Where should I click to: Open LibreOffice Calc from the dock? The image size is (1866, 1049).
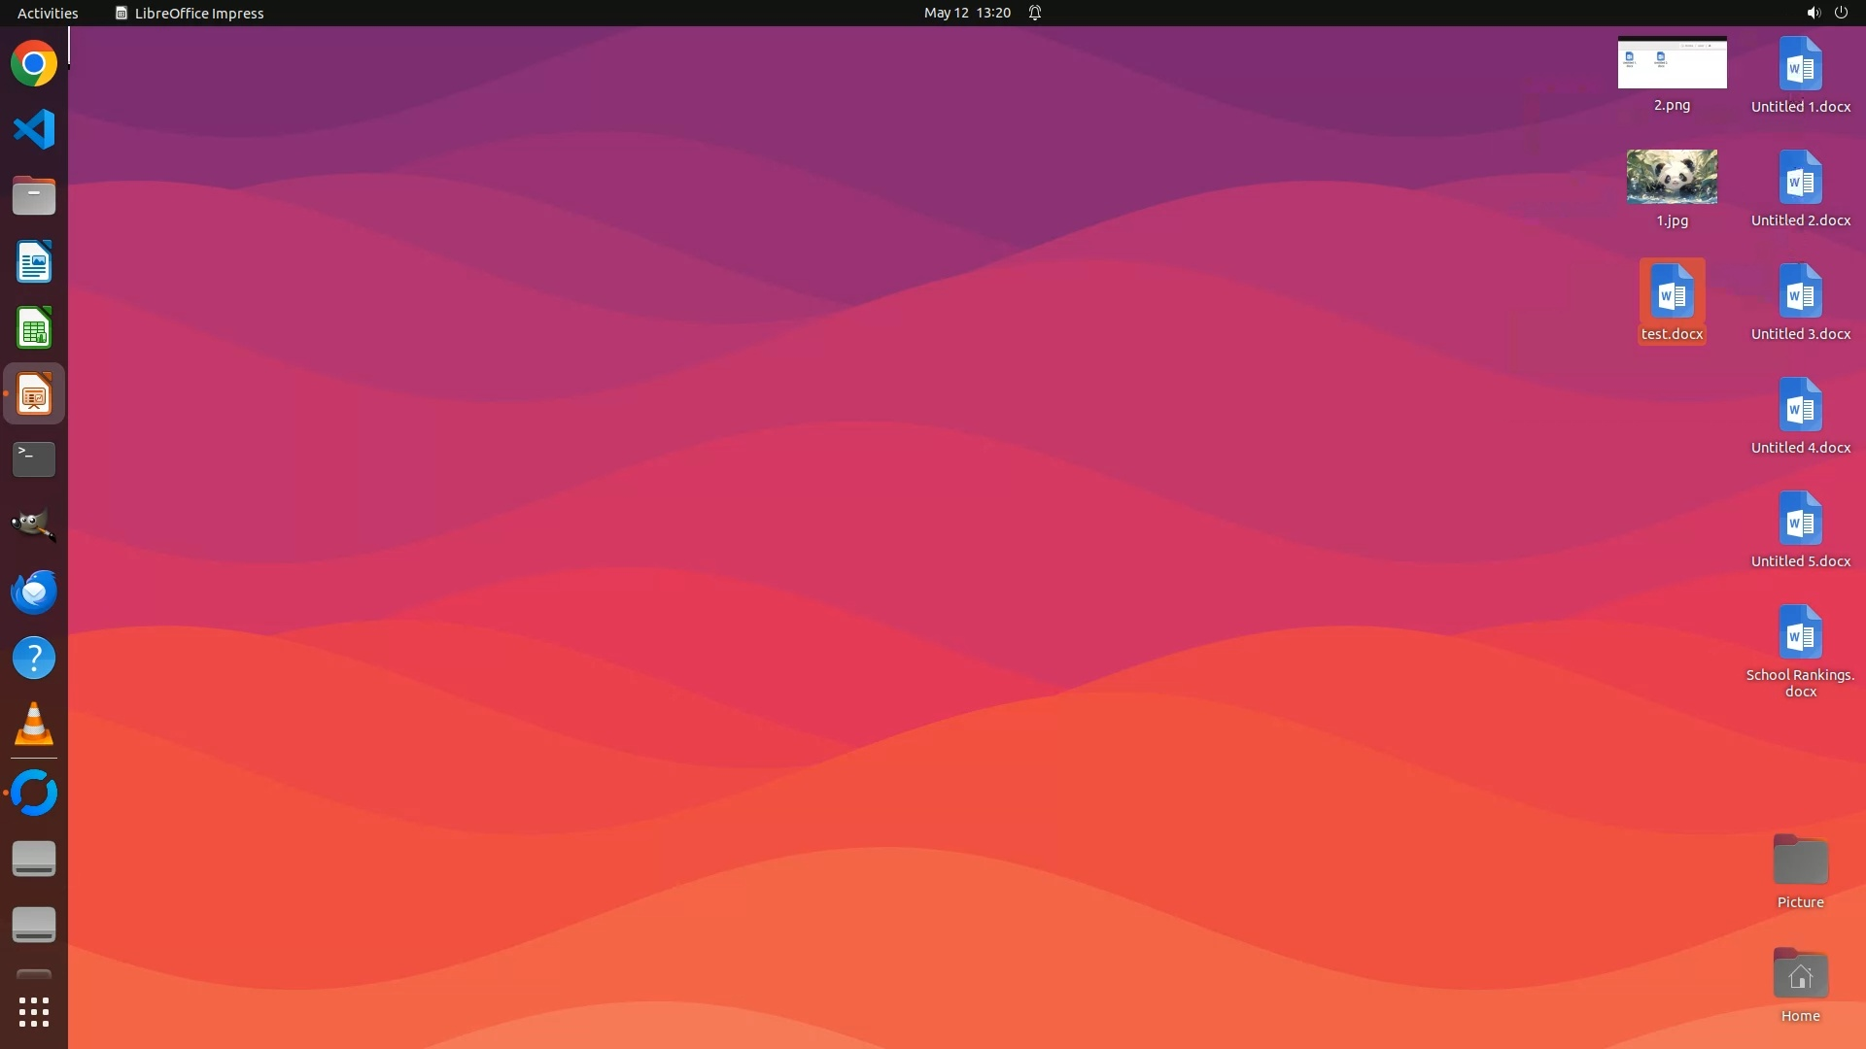34,328
